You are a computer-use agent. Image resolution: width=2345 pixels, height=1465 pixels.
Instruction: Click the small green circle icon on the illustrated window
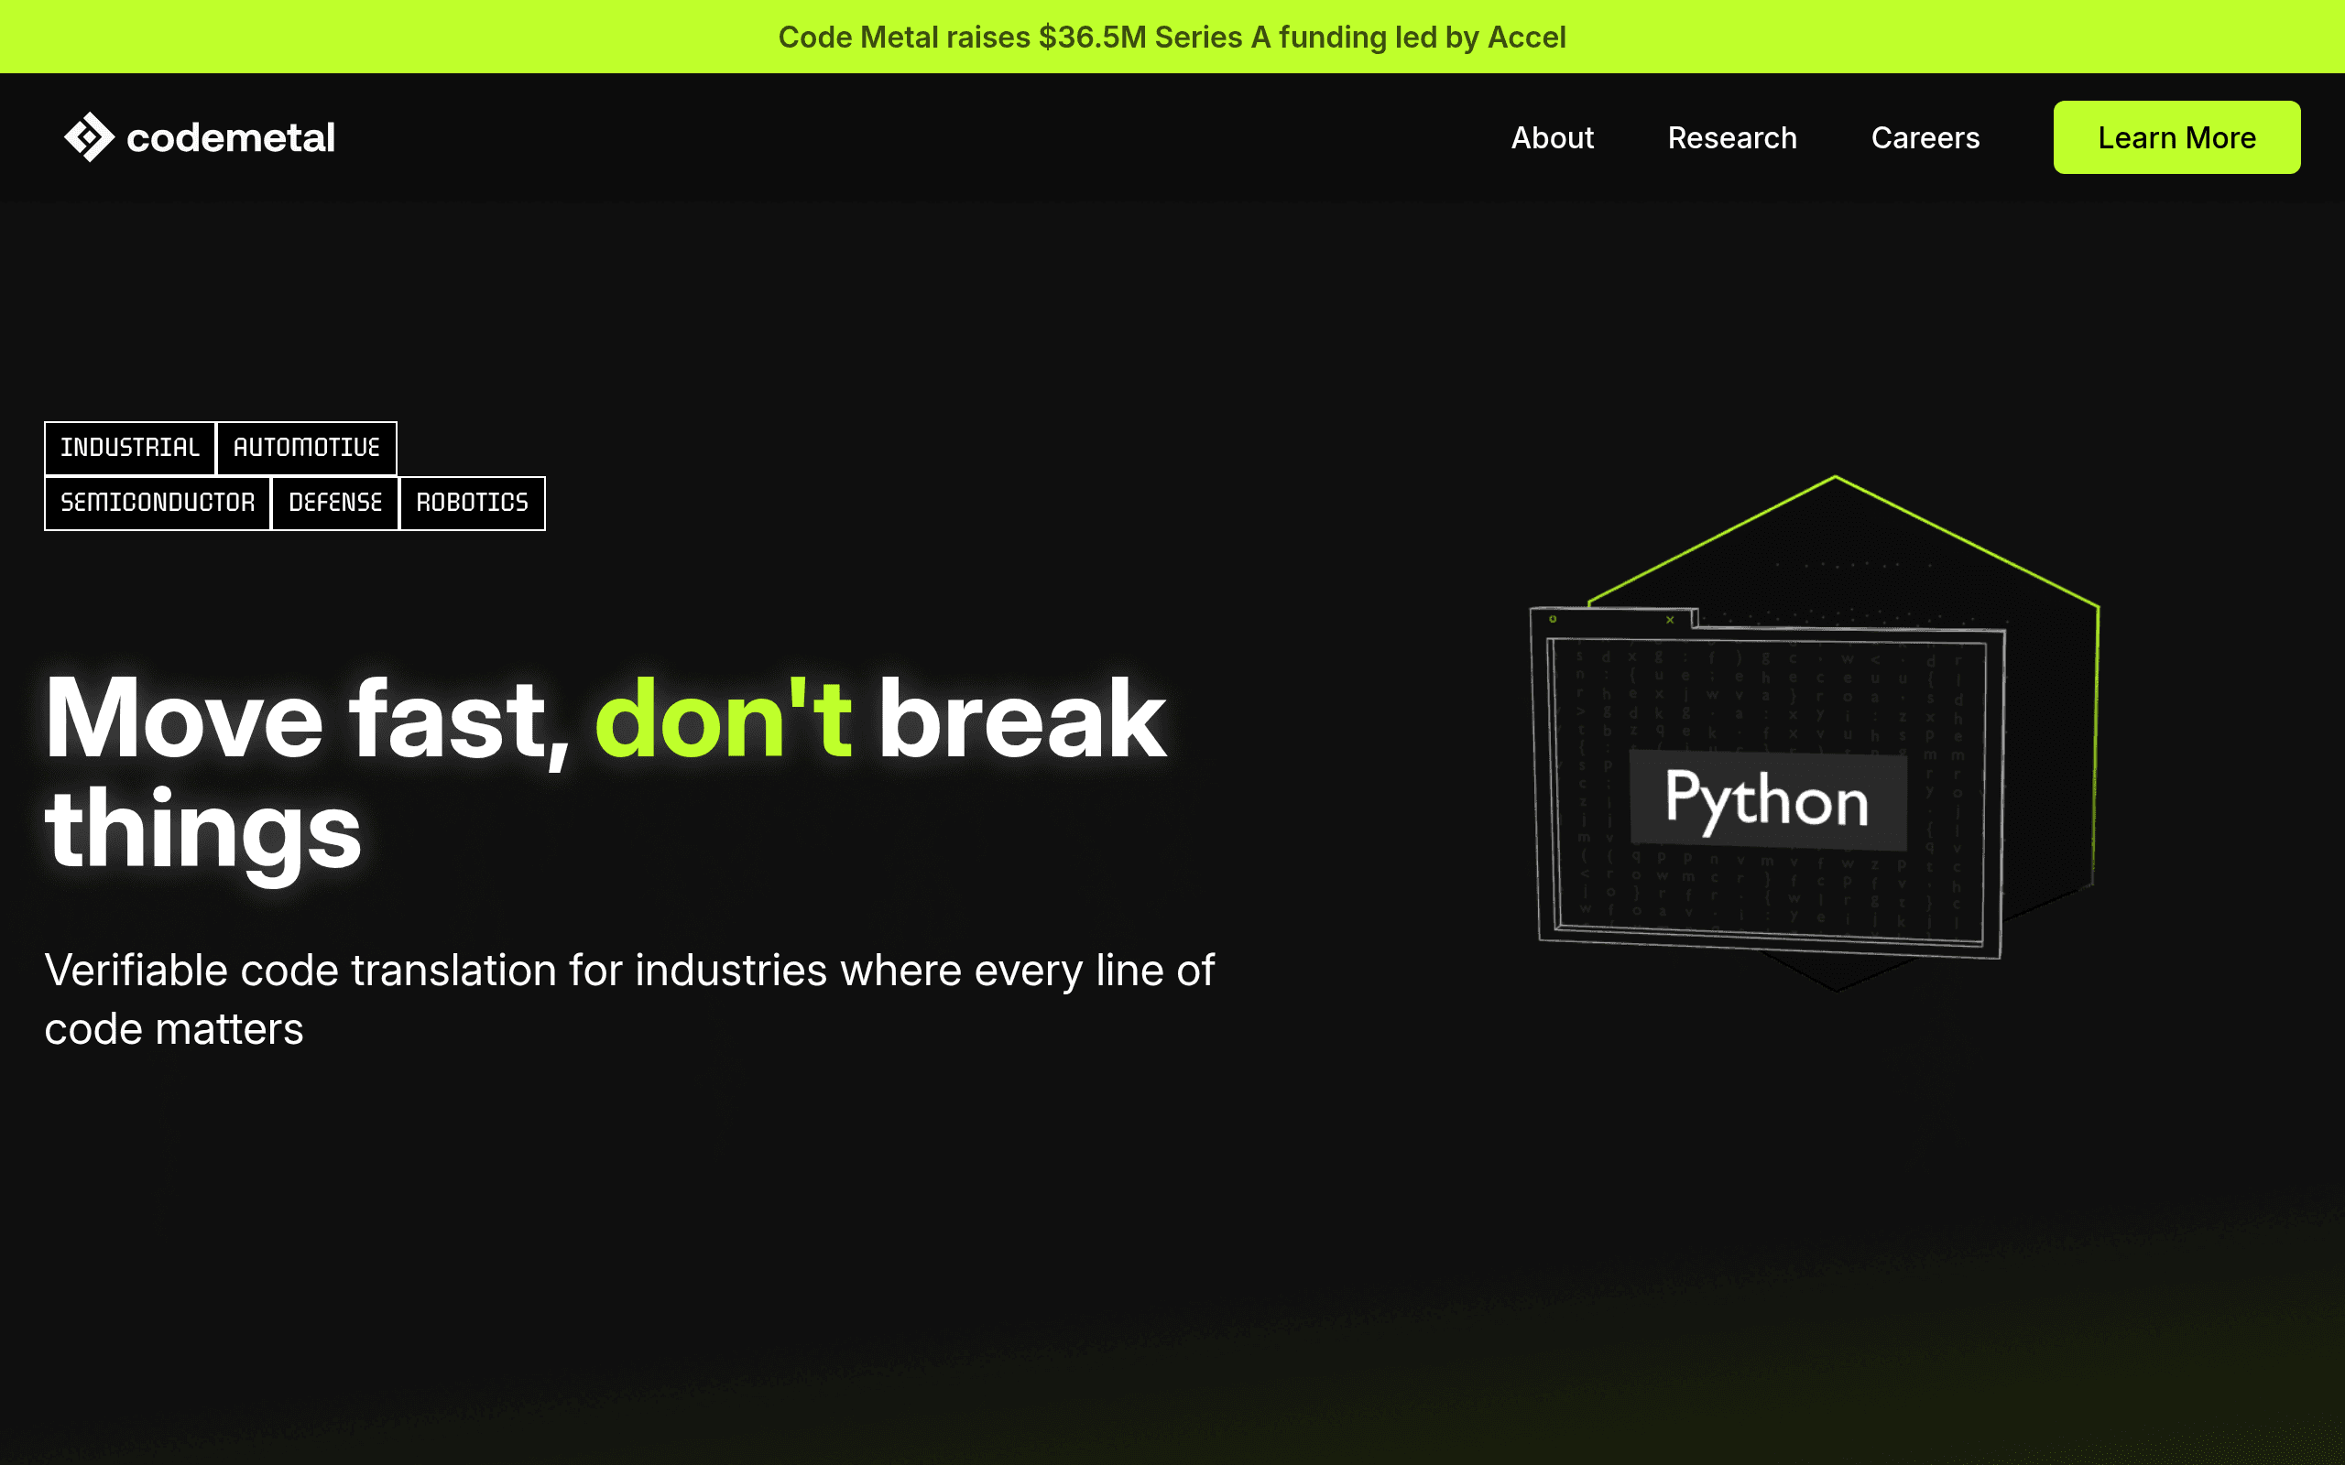tap(1553, 619)
